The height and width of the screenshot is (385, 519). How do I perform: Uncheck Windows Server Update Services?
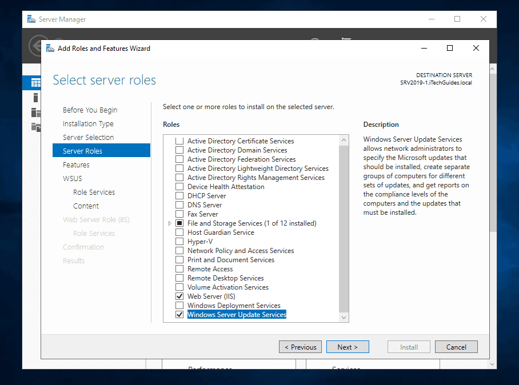179,314
